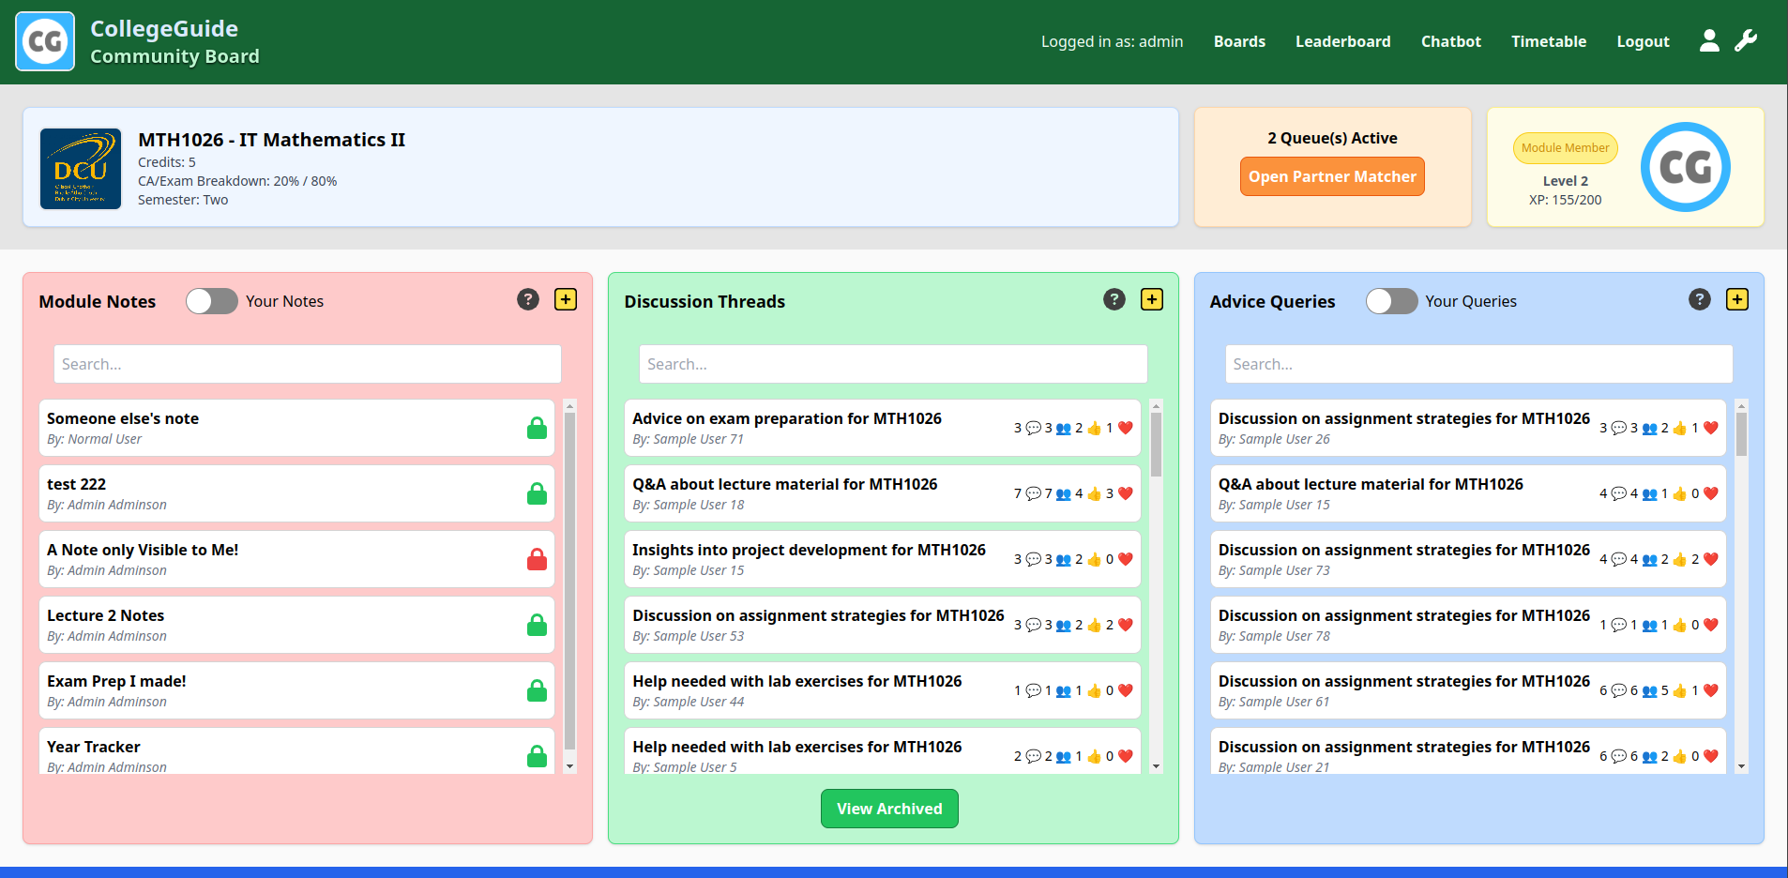Screen dimensions: 1788x878
Task: Click the Open Partner Matcher button
Action: [x=1332, y=176]
